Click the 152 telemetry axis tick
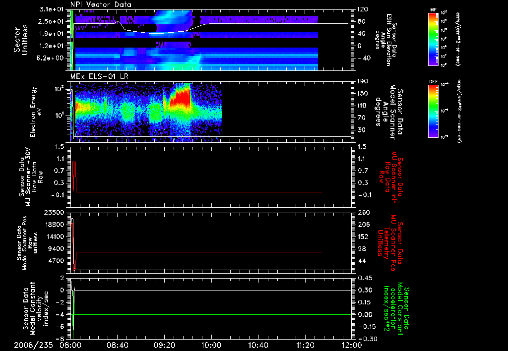This screenshot has height=351, width=508. [x=364, y=236]
